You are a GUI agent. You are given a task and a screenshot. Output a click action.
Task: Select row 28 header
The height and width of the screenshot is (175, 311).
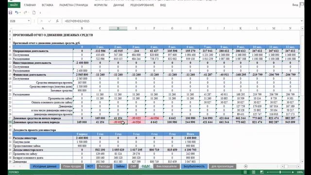coord(10,122)
